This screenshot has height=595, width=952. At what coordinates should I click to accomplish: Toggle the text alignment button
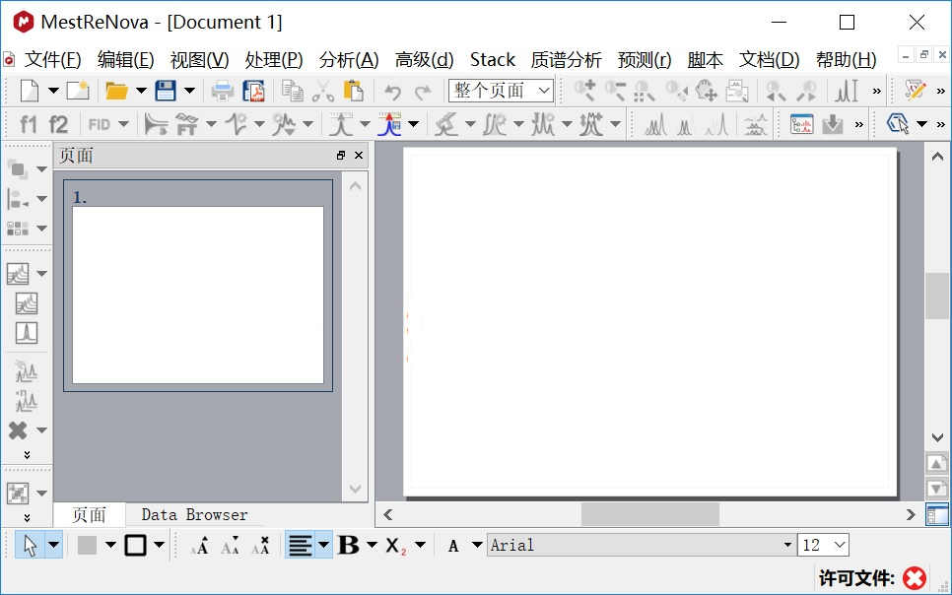300,545
